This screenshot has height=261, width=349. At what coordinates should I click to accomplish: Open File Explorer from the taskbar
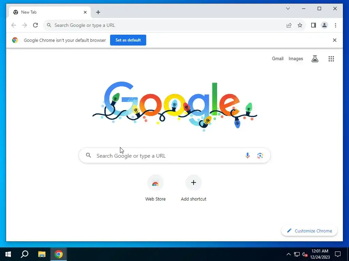[42, 254]
